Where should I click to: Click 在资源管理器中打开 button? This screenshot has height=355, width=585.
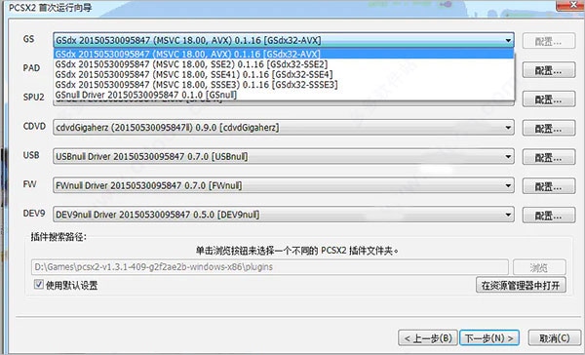521,285
